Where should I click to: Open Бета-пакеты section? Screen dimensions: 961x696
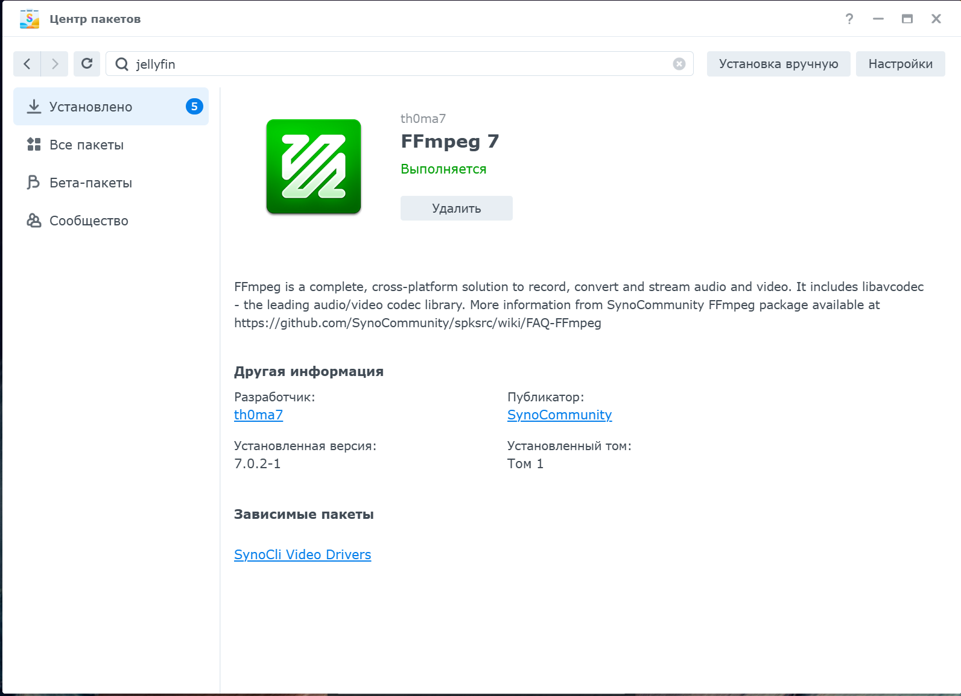coord(90,183)
